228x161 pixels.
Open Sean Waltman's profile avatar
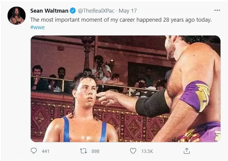[x=17, y=16]
